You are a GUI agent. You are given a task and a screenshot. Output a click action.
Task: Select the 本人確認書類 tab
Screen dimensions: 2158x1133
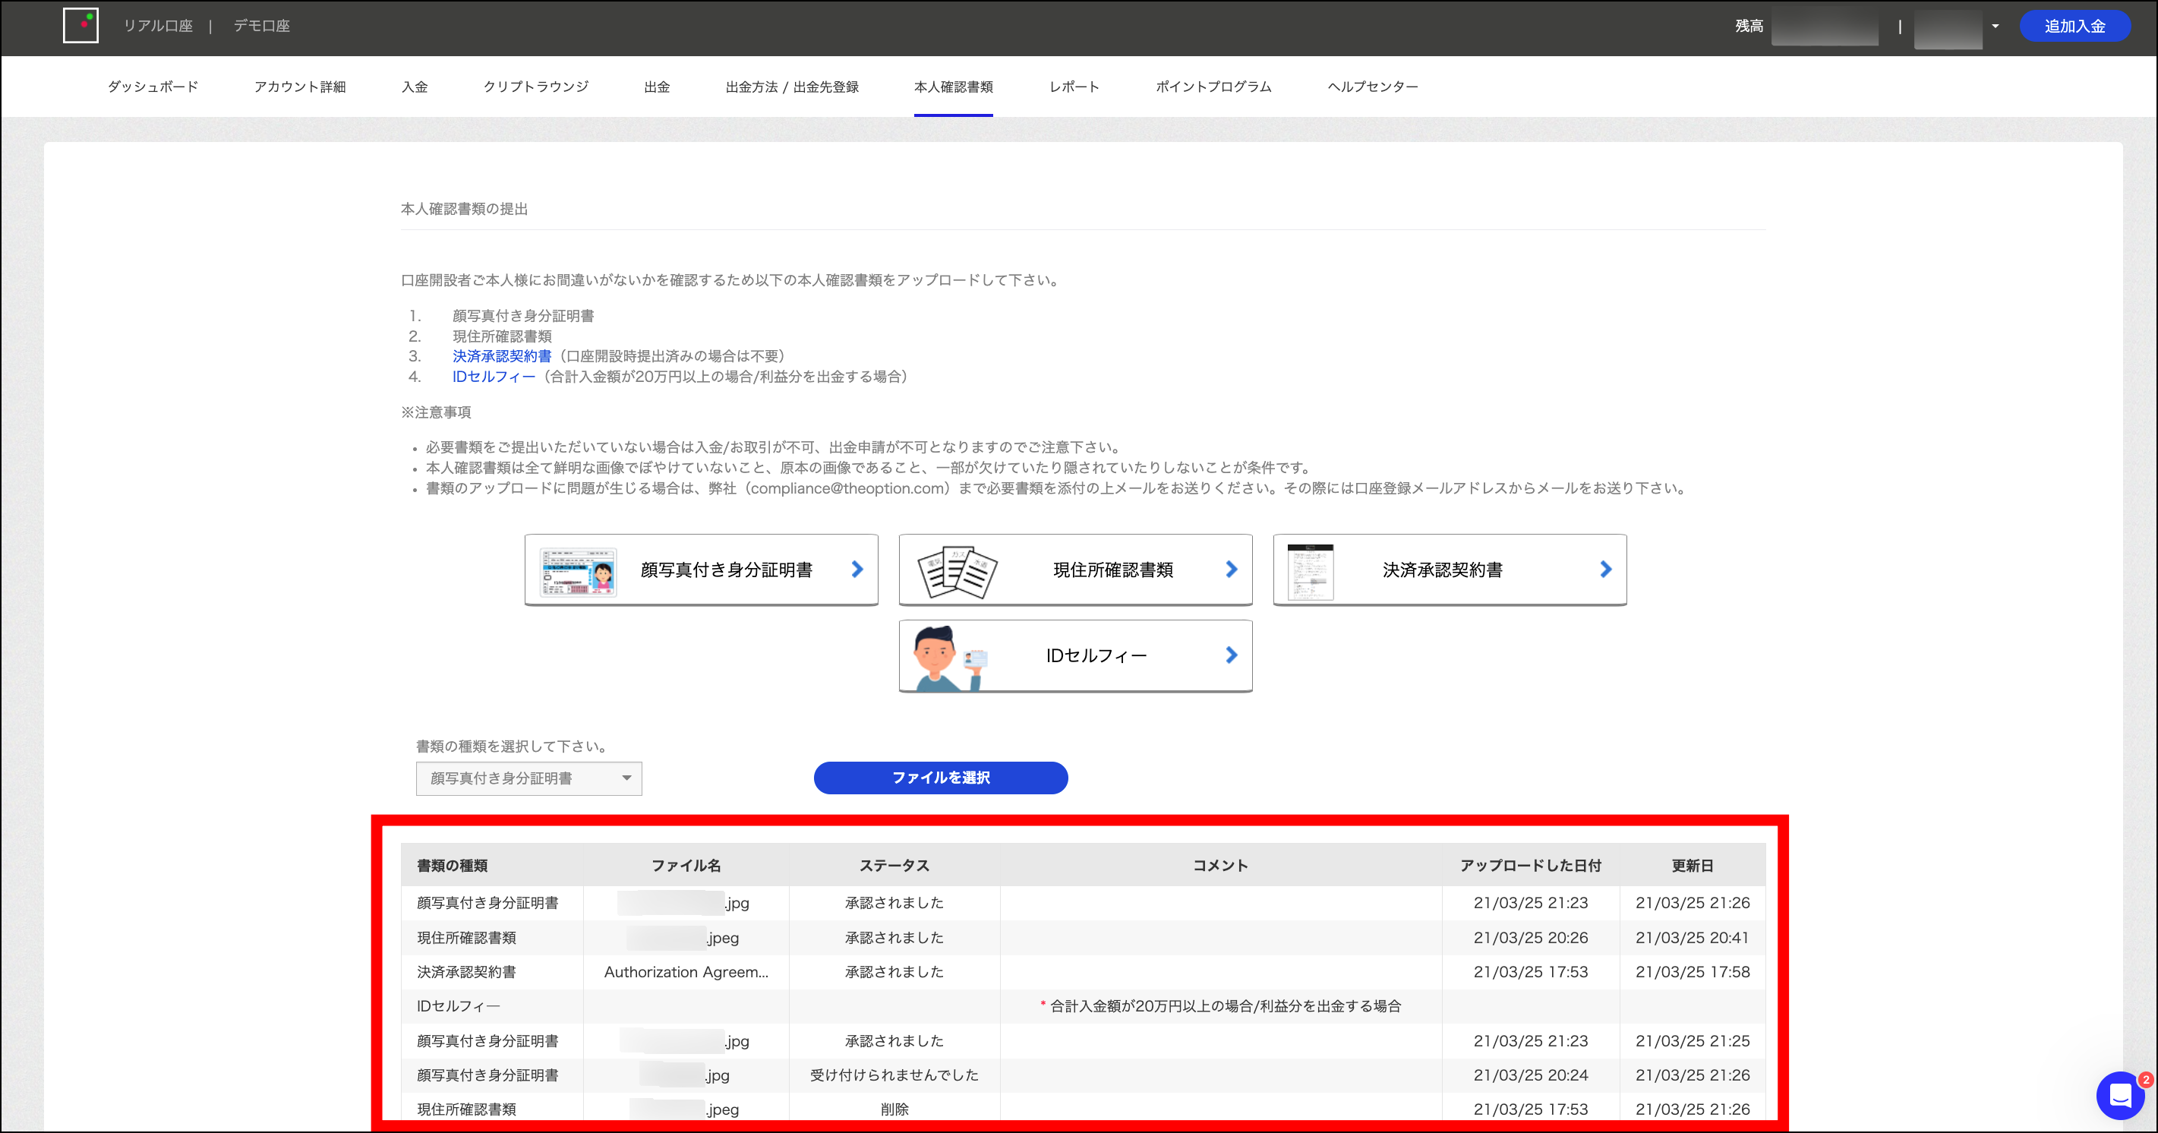point(954,87)
